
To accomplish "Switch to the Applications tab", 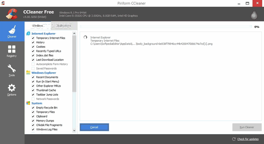I will (64, 26).
